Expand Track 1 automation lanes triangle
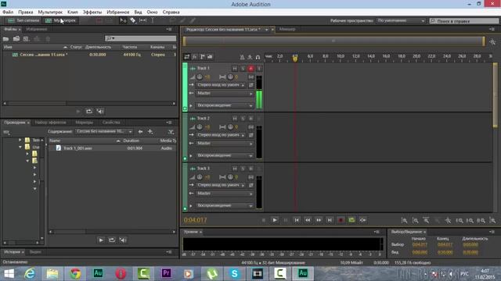Image resolution: width=501 pixels, height=281 pixels. (x=191, y=105)
